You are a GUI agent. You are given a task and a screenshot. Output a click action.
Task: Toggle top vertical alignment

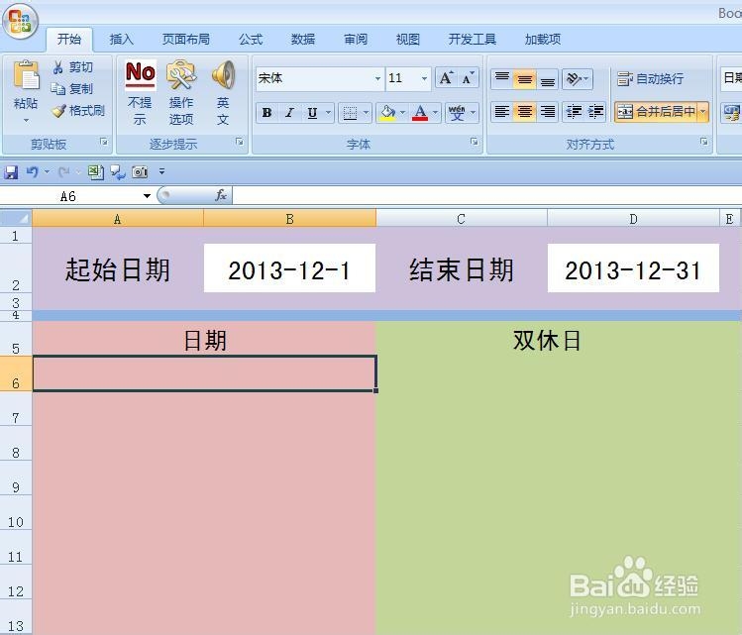(502, 78)
